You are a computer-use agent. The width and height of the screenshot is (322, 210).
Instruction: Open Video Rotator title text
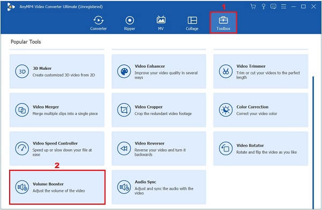coord(250,145)
